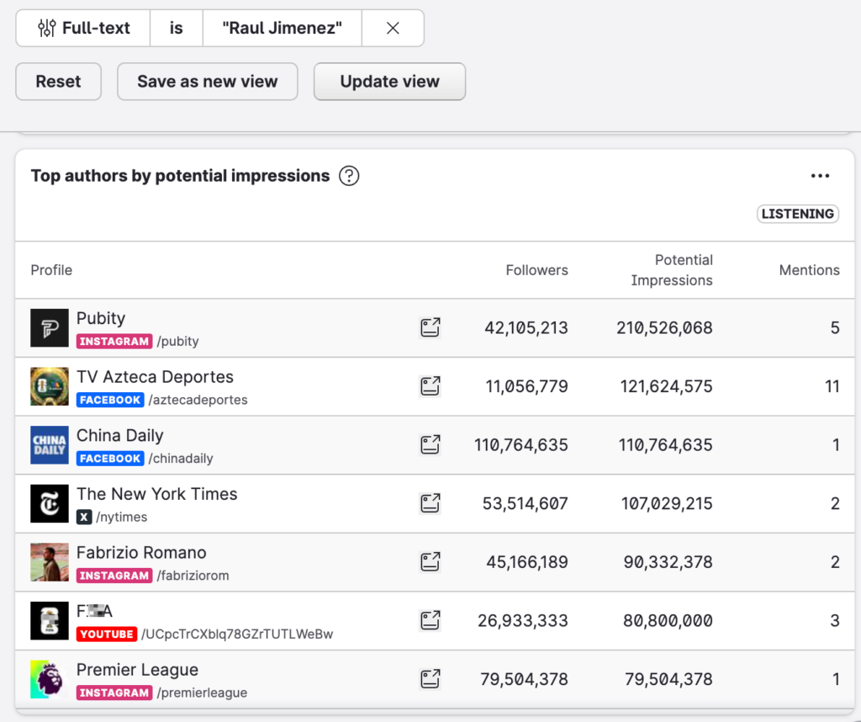
Task: Click the INSTAGRAM tag under Pubity
Action: point(114,341)
